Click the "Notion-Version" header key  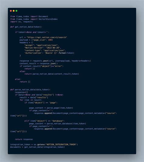point(34,48)
